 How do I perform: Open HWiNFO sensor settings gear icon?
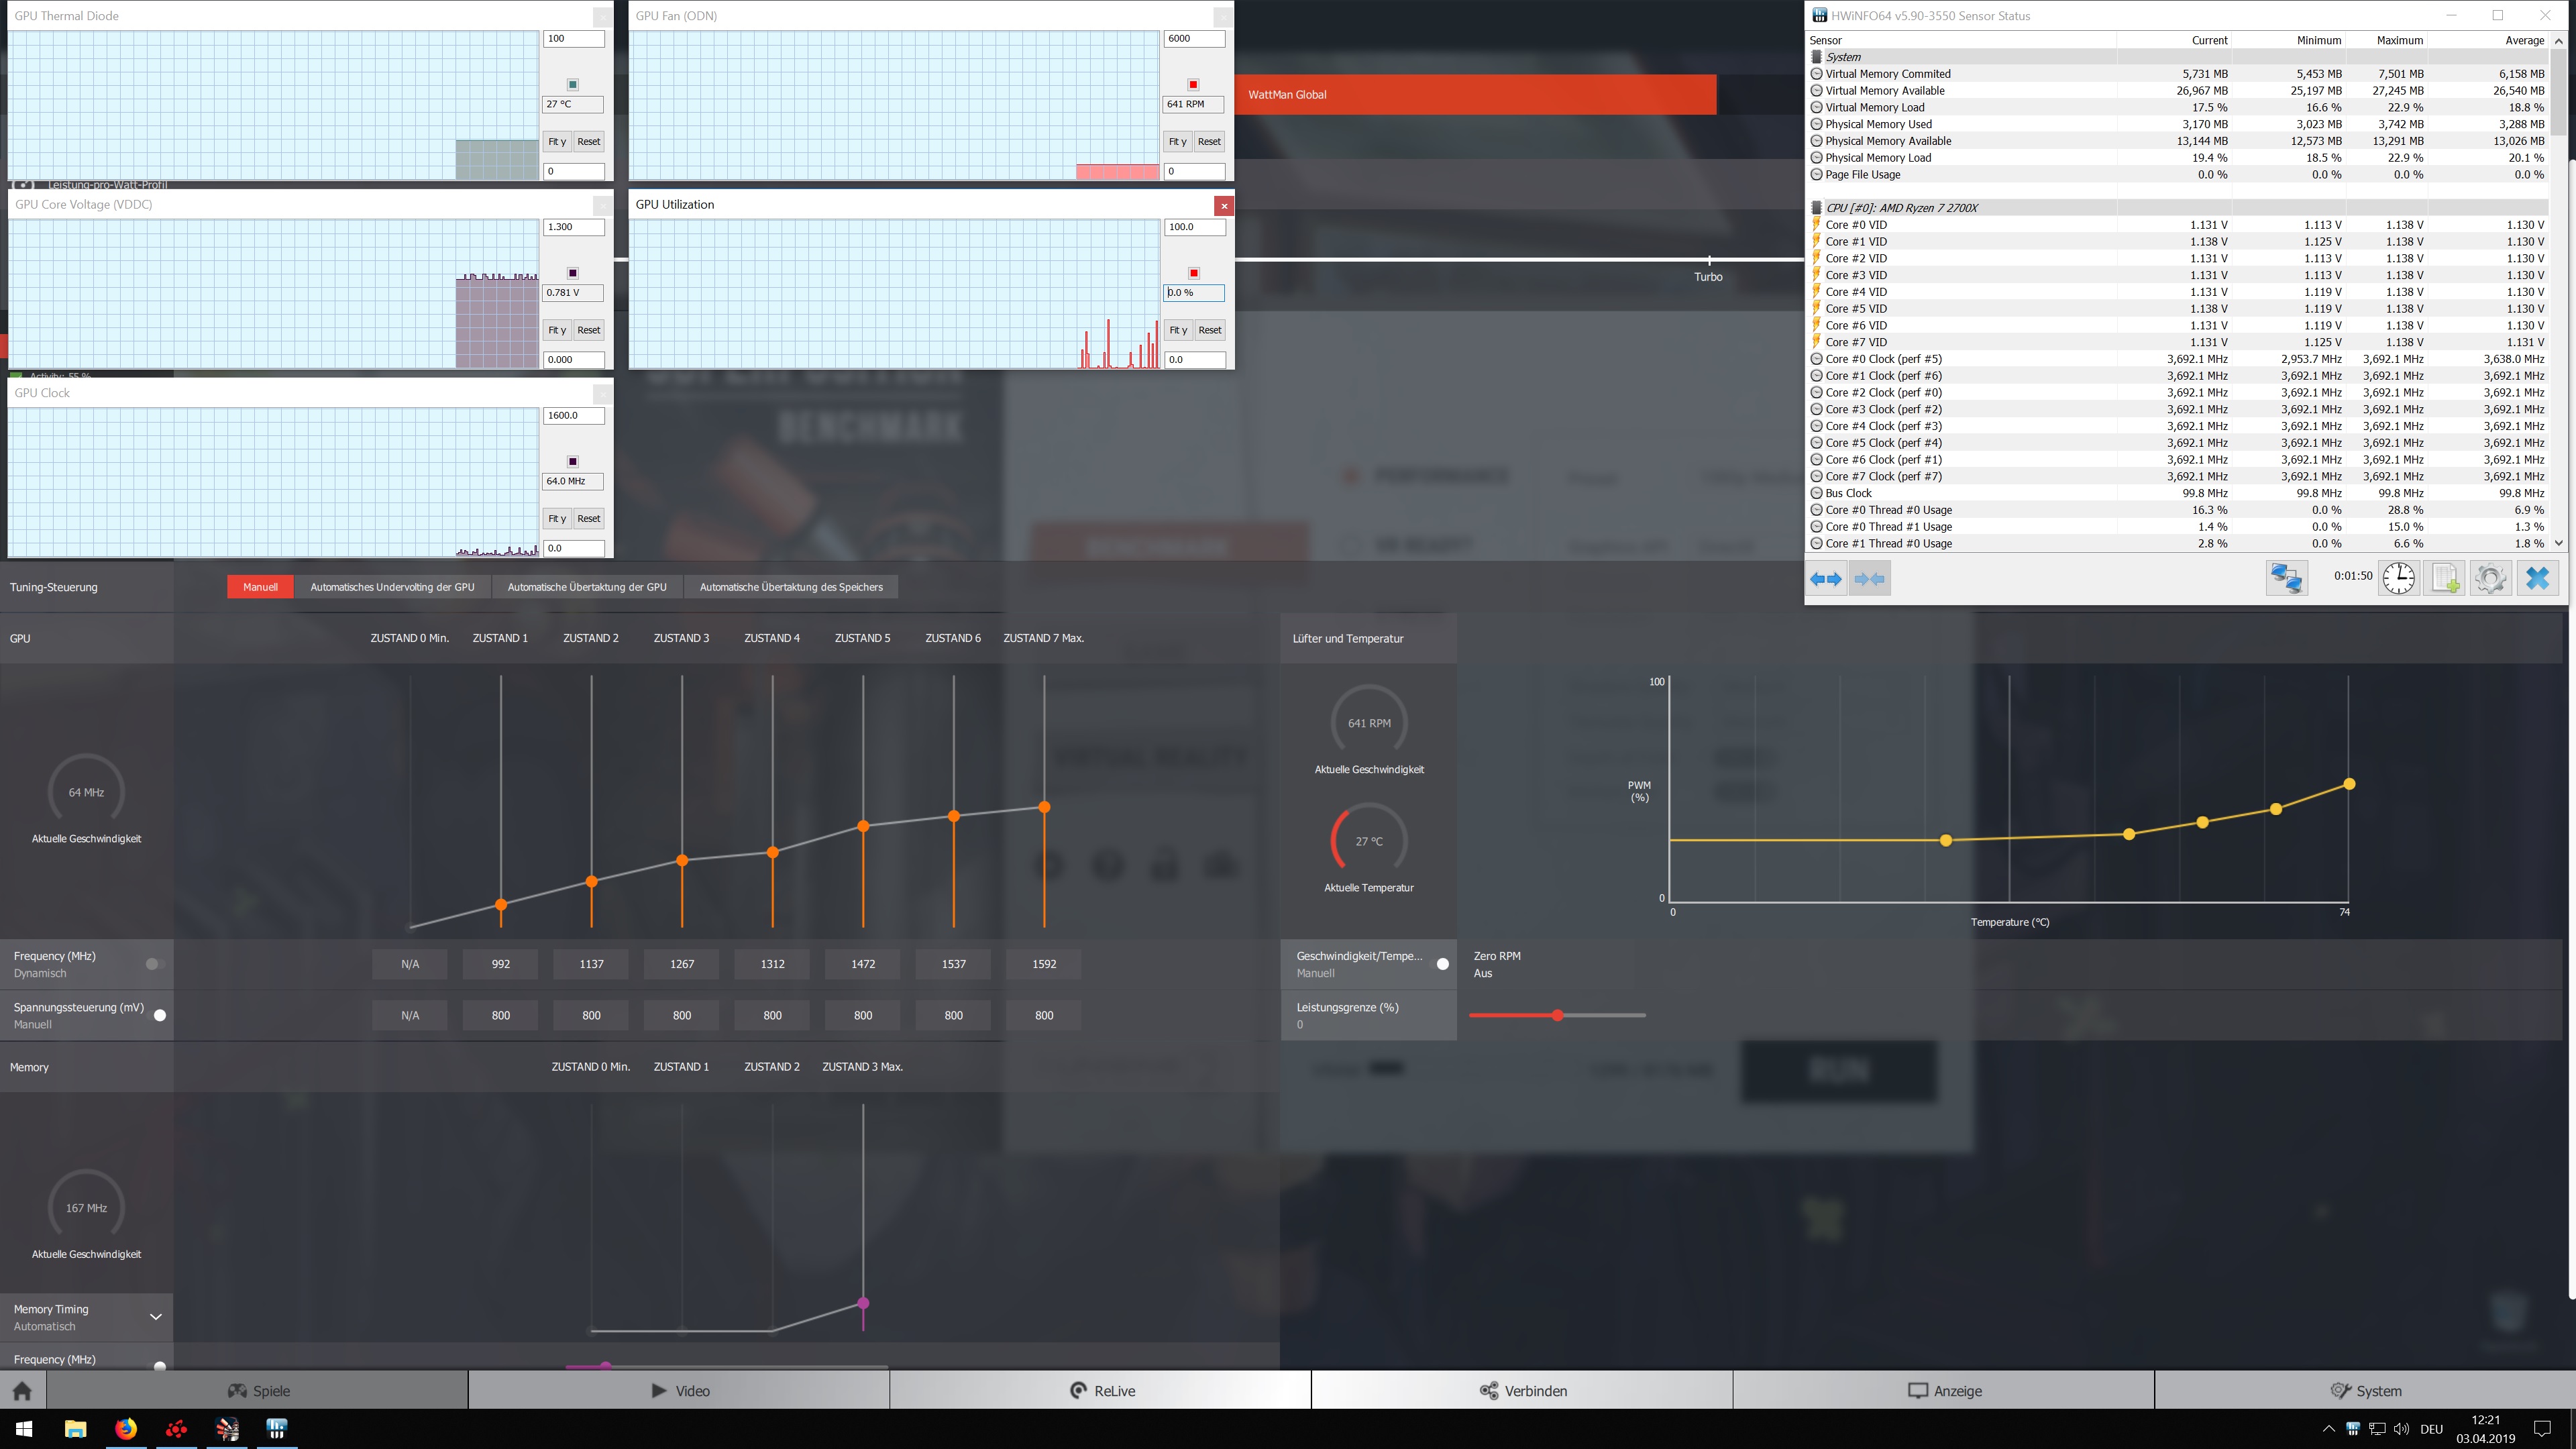pyautogui.click(x=2490, y=578)
